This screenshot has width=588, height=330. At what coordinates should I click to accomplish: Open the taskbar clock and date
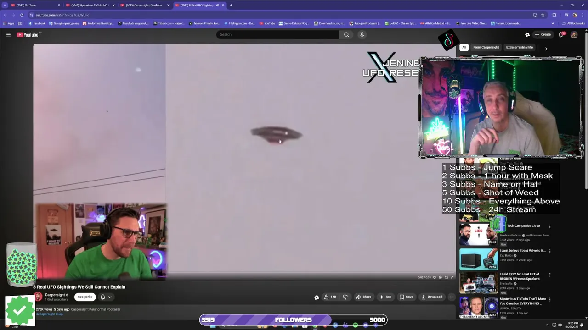[573, 325]
